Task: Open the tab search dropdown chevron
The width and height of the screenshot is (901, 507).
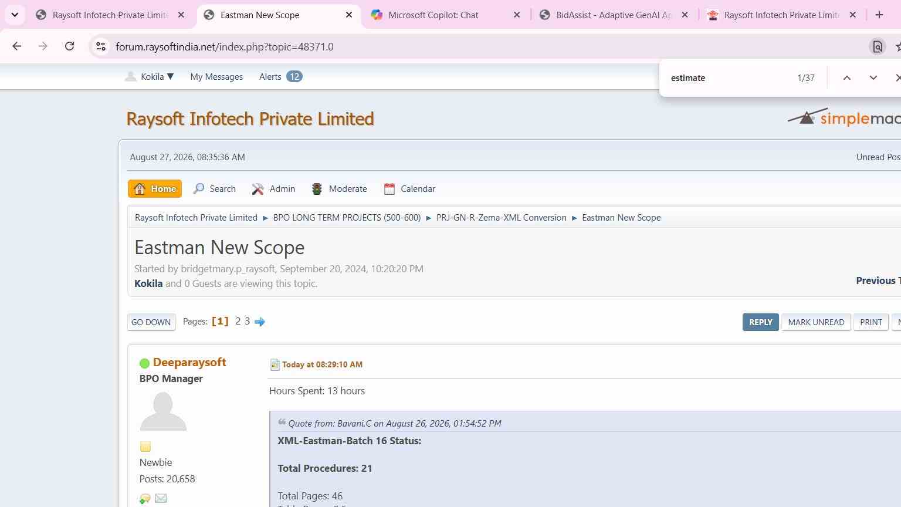Action: tap(15, 15)
